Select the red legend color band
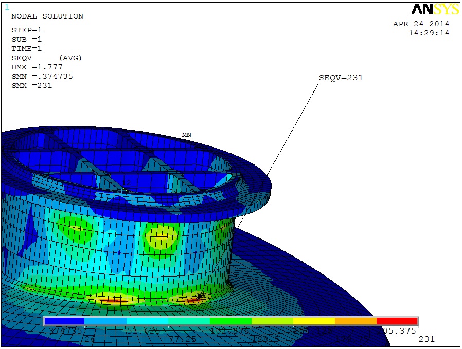The image size is (462, 349). pyautogui.click(x=397, y=321)
